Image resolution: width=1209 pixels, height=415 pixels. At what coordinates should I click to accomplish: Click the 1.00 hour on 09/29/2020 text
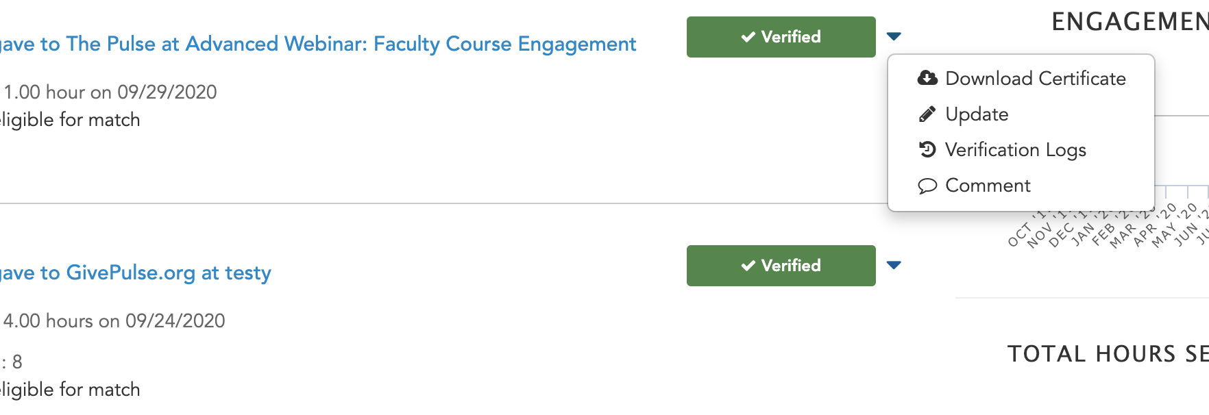point(110,92)
